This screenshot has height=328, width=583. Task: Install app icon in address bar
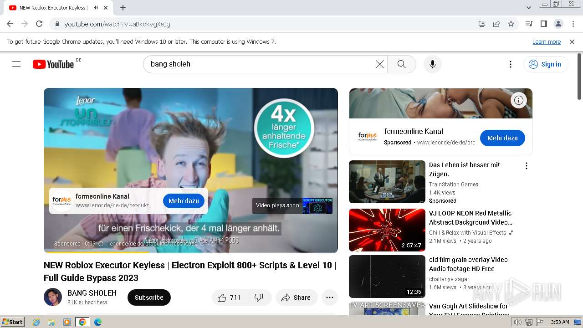[x=482, y=24]
